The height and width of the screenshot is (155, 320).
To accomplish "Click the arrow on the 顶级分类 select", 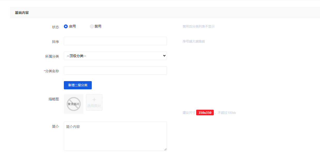I will [164, 56].
